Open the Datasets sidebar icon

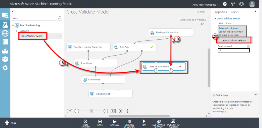[5, 50]
